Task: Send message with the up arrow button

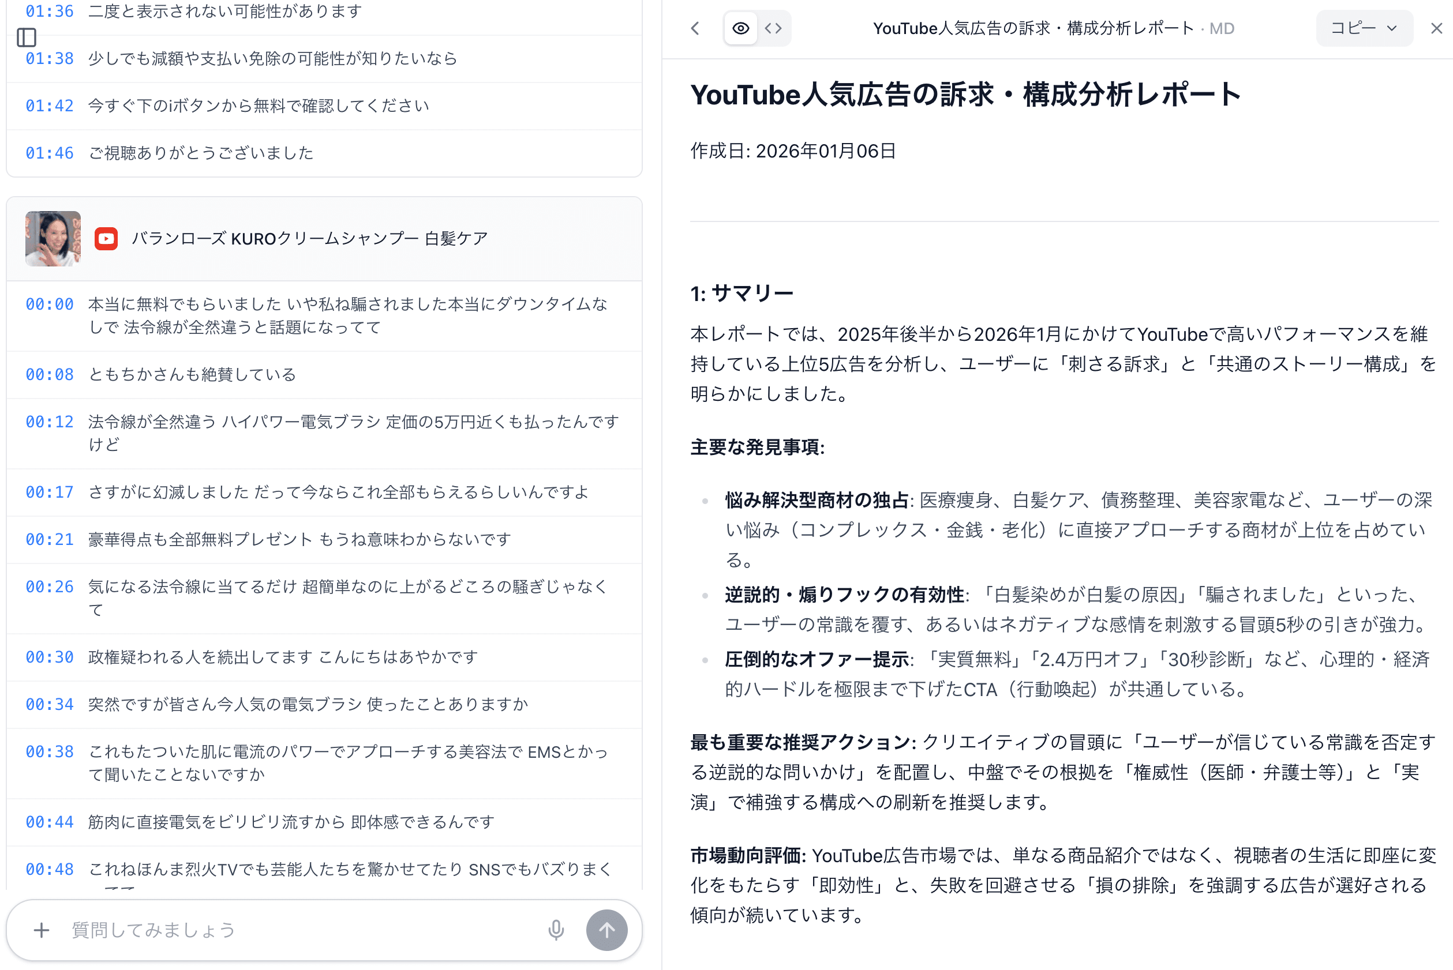Action: (x=606, y=930)
